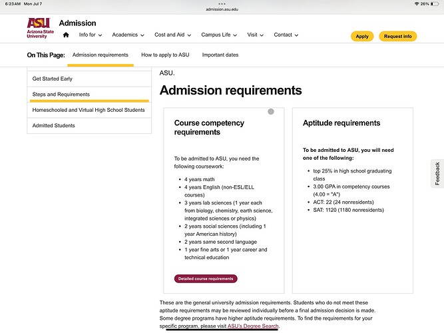This screenshot has width=444, height=333.
Task: Check the Wi-Fi status icon
Action: pos(417,4)
